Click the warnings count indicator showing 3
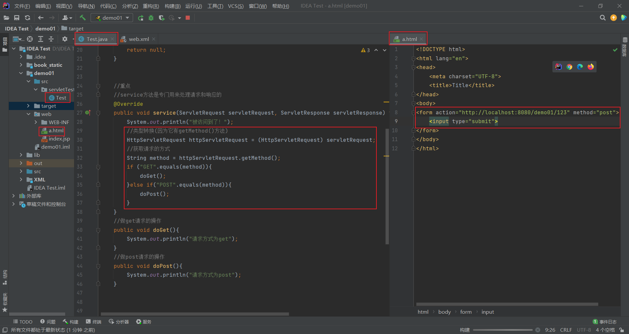The height and width of the screenshot is (334, 629). tap(365, 50)
